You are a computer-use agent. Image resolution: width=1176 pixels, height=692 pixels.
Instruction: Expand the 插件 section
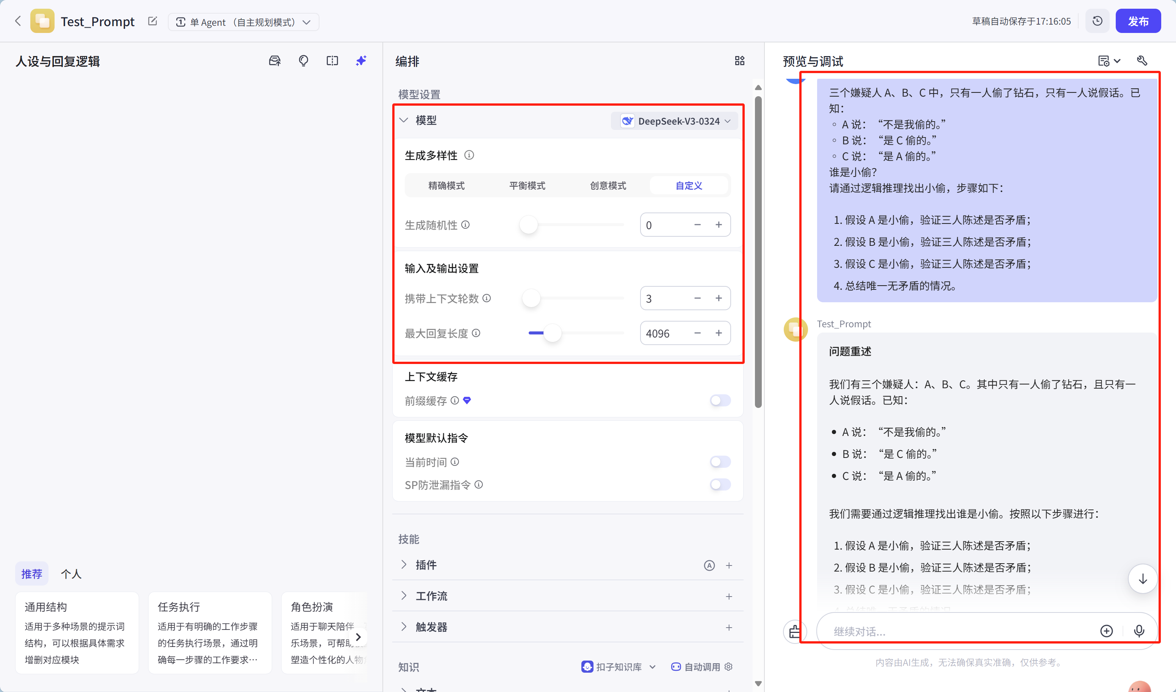point(404,565)
